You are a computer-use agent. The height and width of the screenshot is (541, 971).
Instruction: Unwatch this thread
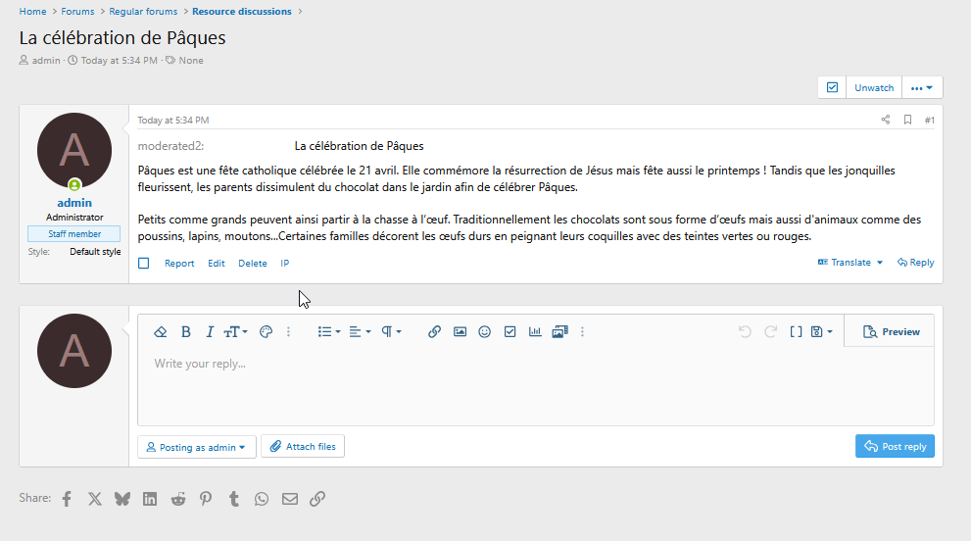point(874,87)
